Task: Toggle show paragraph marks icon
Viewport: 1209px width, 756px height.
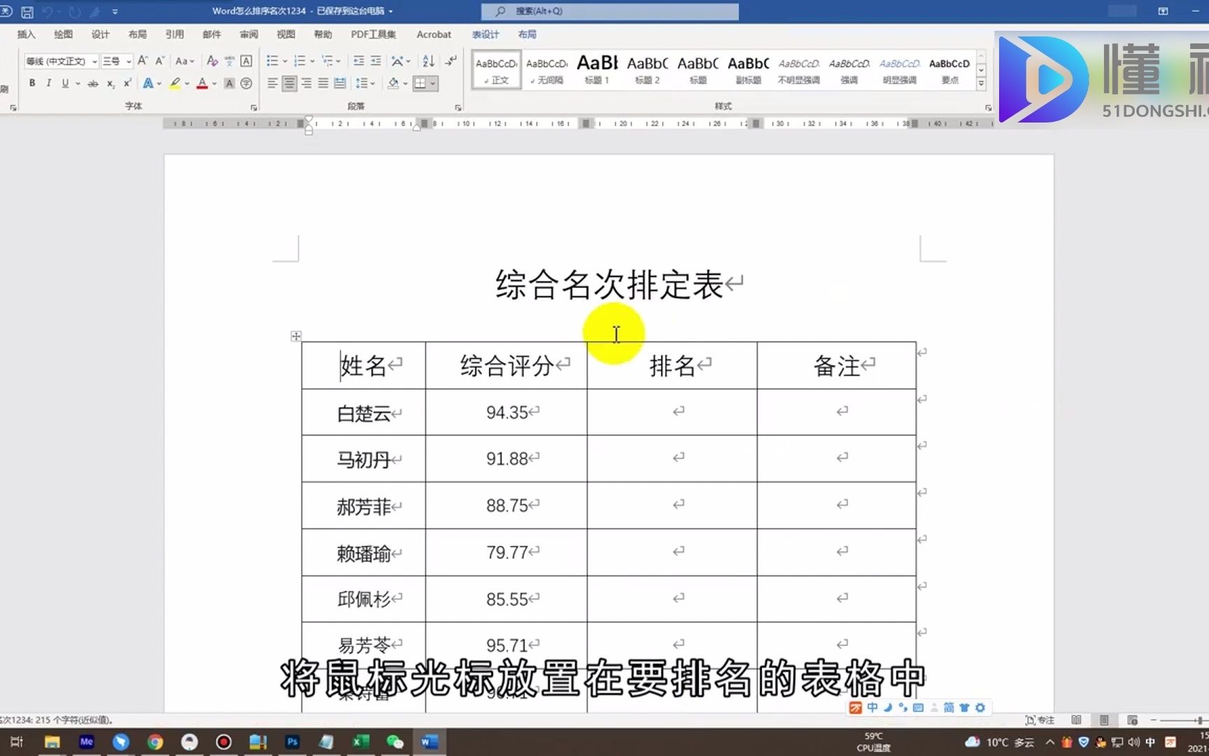Action: (451, 61)
